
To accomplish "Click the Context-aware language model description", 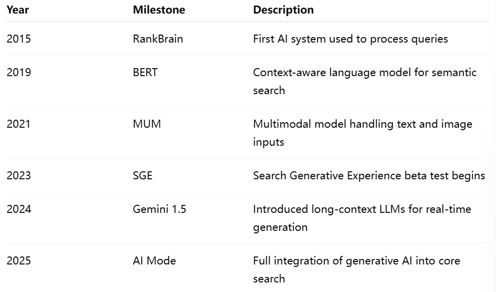I will click(365, 81).
